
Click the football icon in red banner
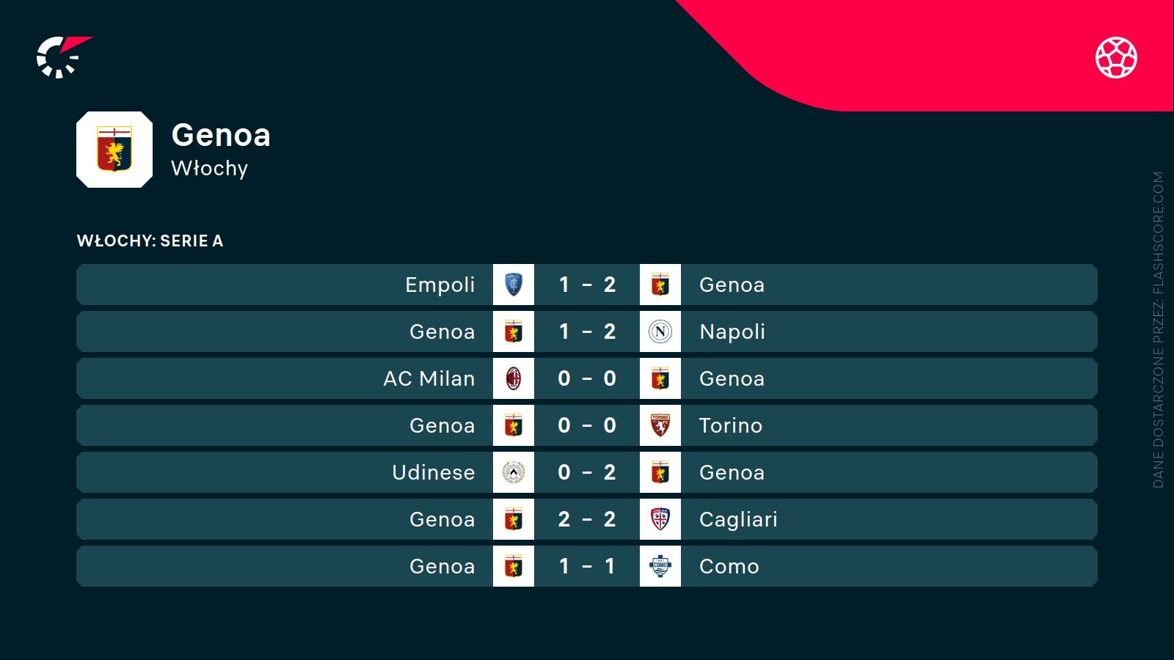pyautogui.click(x=1116, y=57)
